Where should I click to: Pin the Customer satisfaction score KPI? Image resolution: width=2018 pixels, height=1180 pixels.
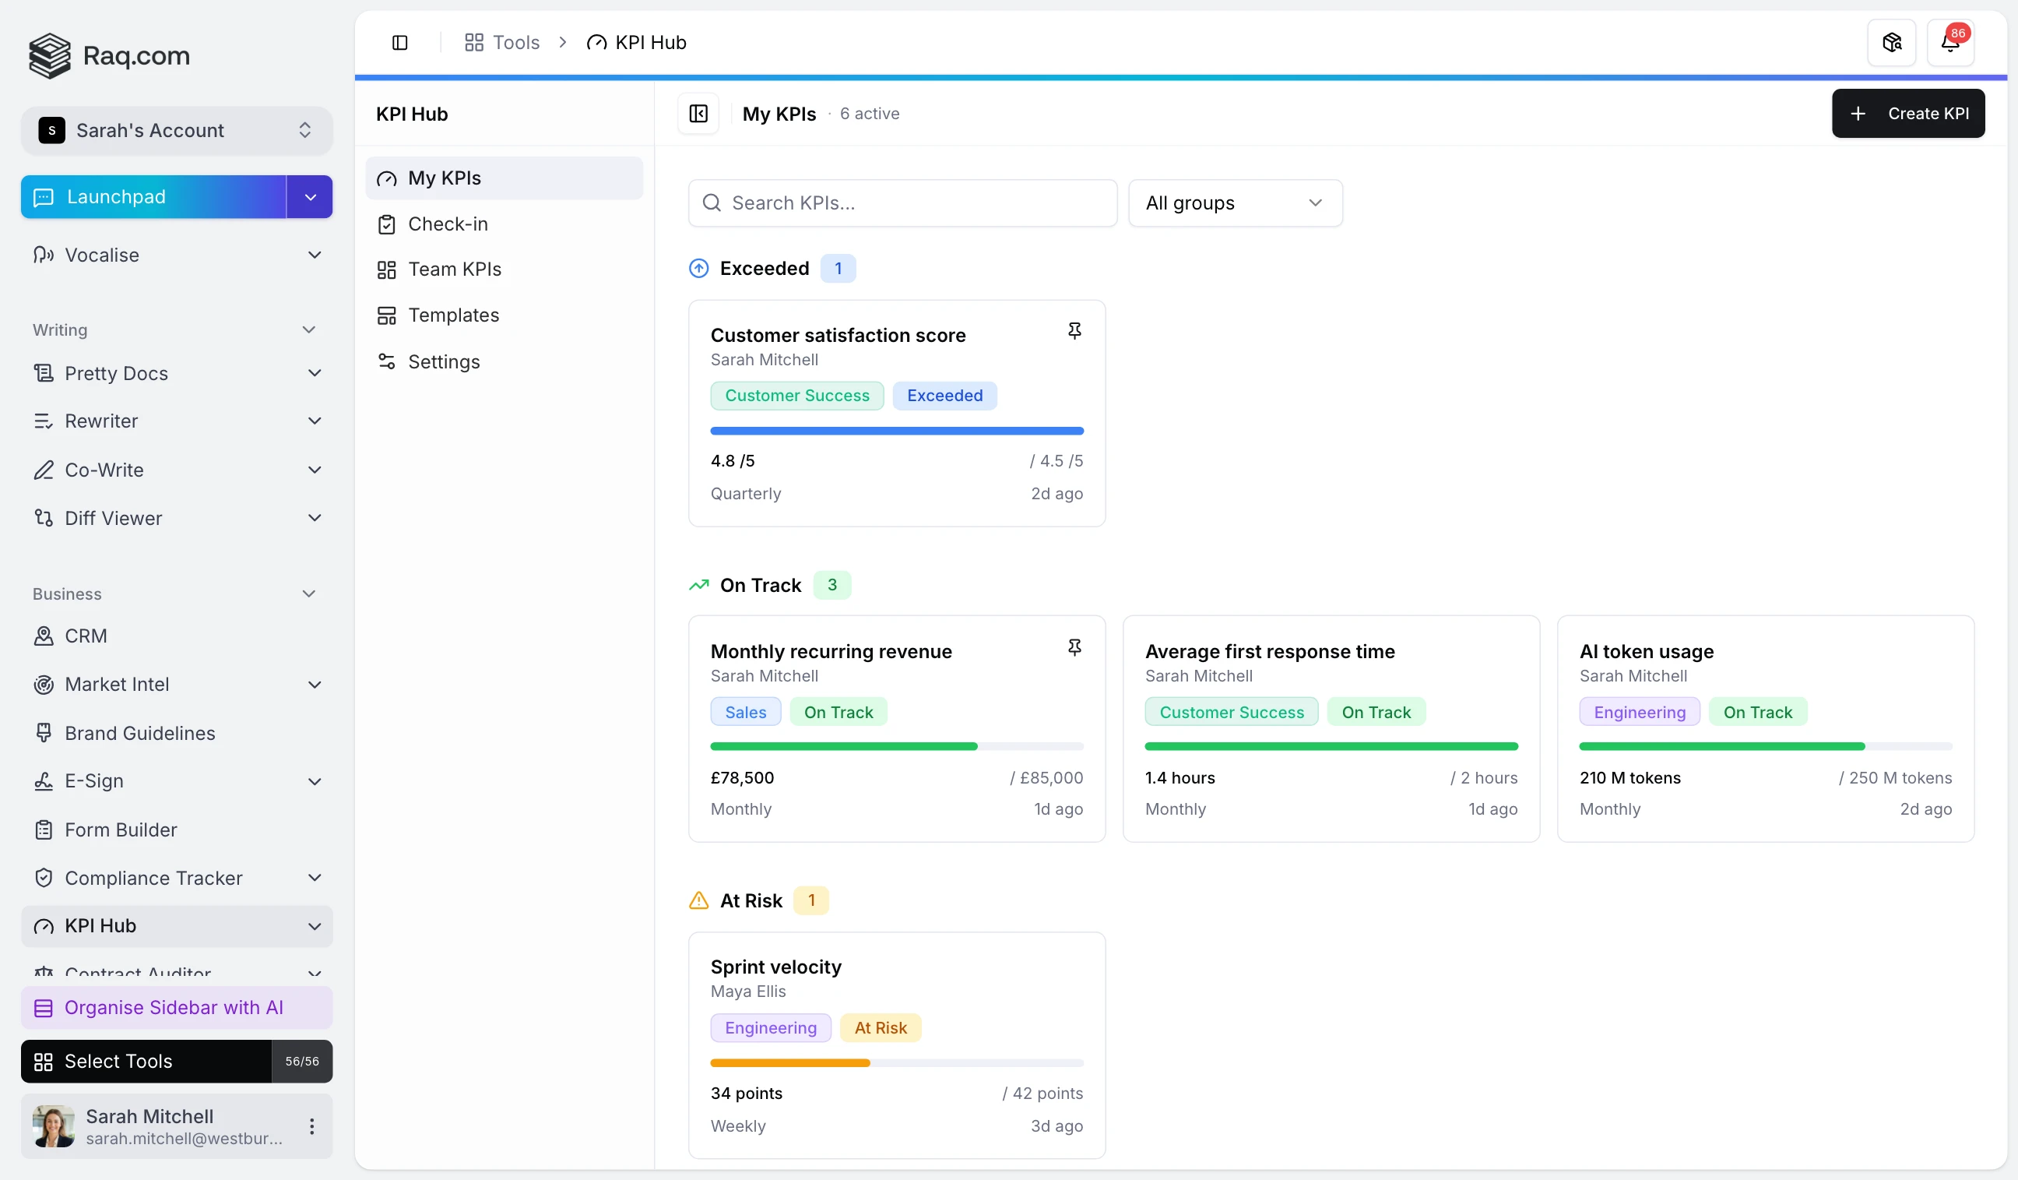(1074, 330)
